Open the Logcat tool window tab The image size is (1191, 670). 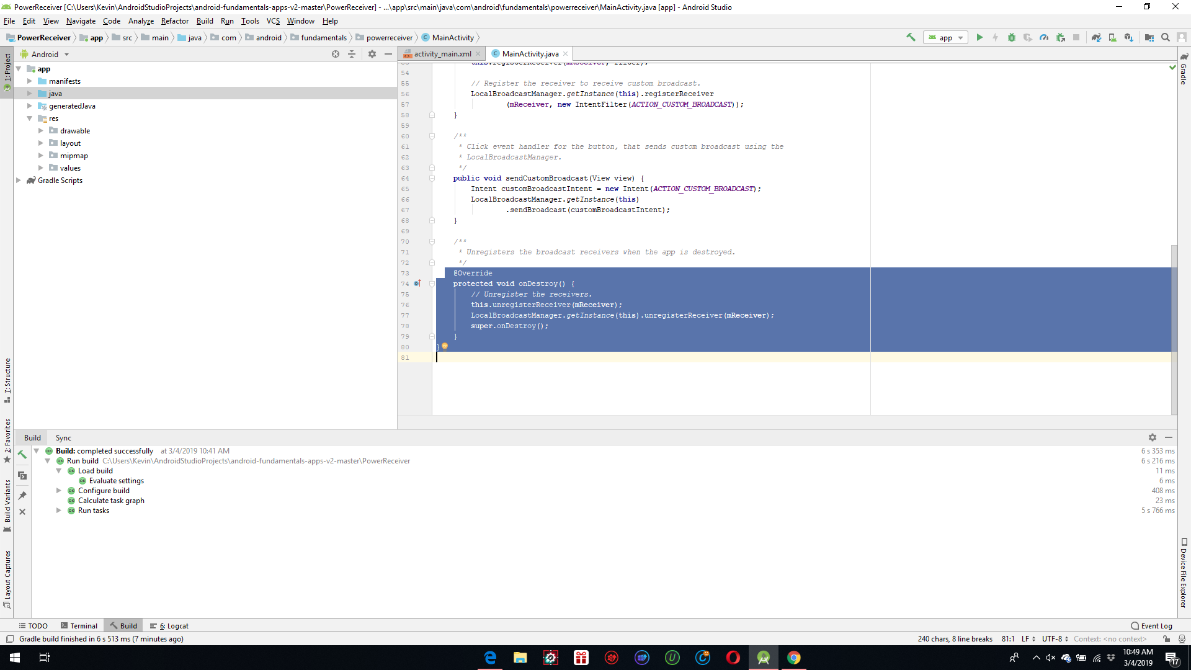click(x=169, y=626)
